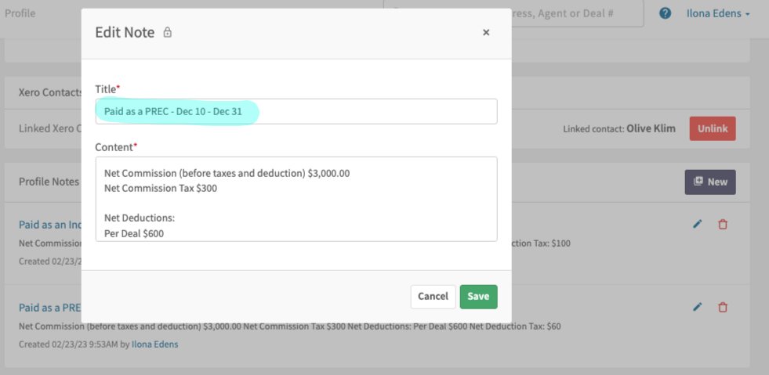
Task: Click trash delete icon for the bottom PREC note
Action: [x=723, y=308]
